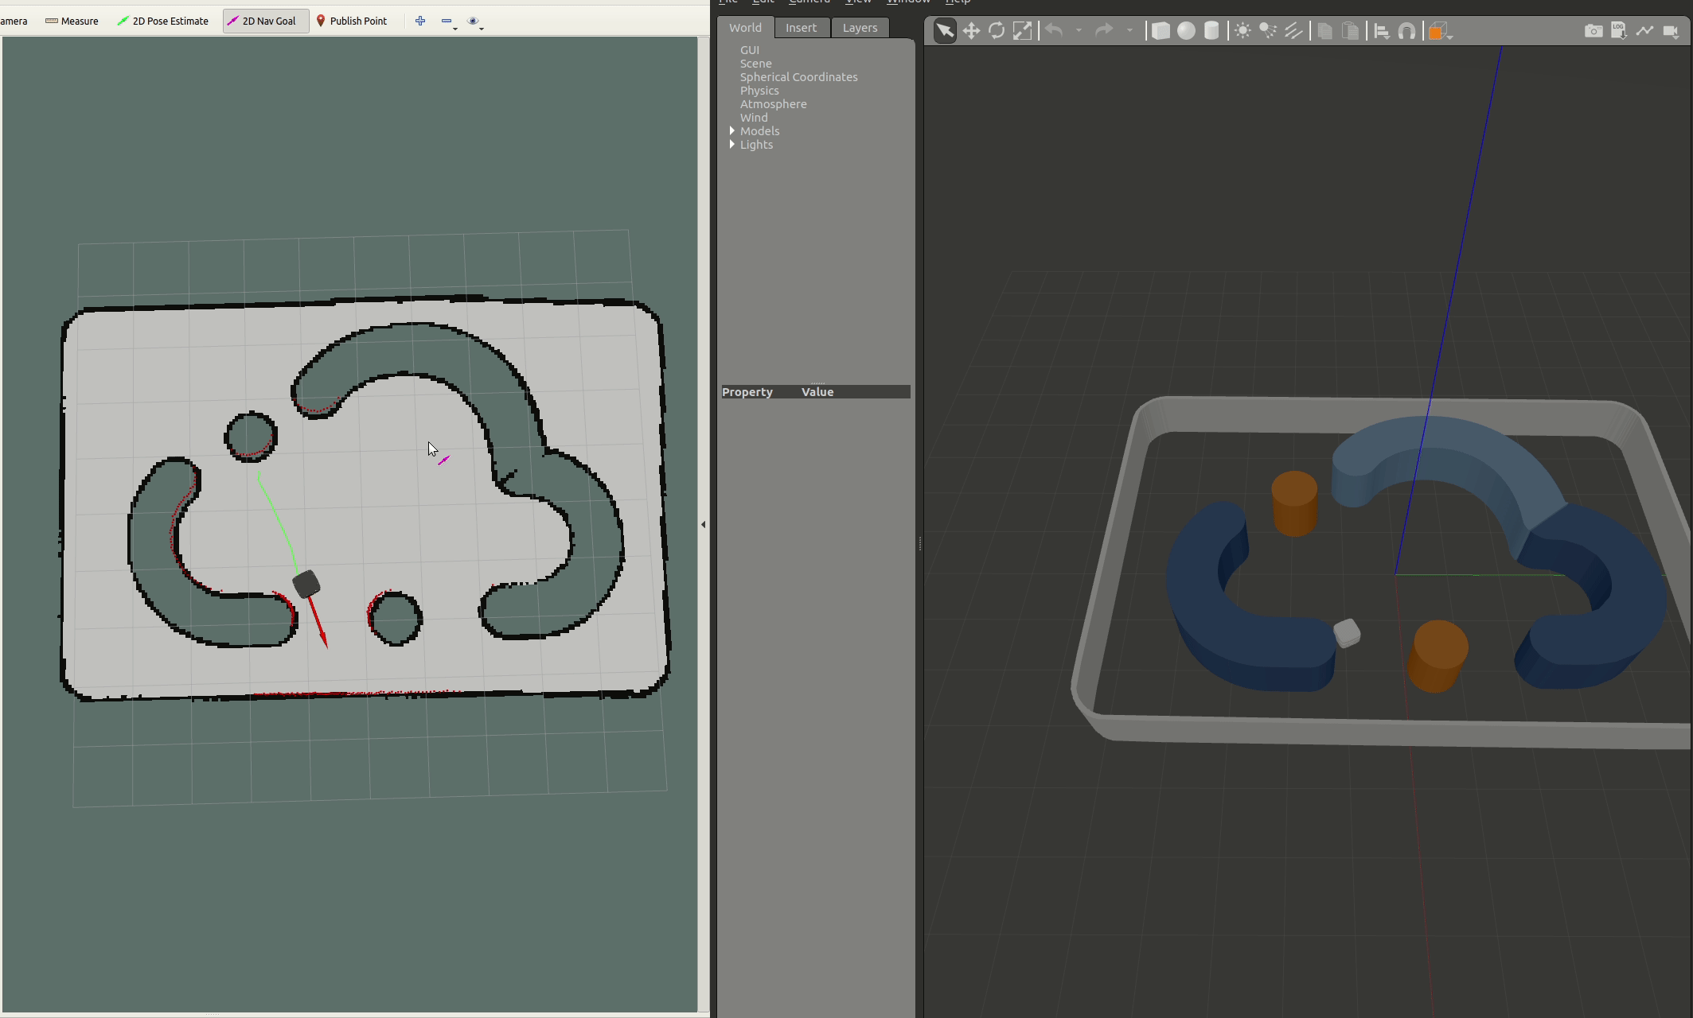Select the scale mode tool
This screenshot has height=1018, width=1693.
[x=1022, y=31]
